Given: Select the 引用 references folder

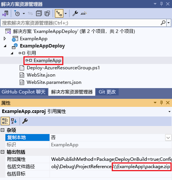Looking at the screenshot, I should point(31,53).
